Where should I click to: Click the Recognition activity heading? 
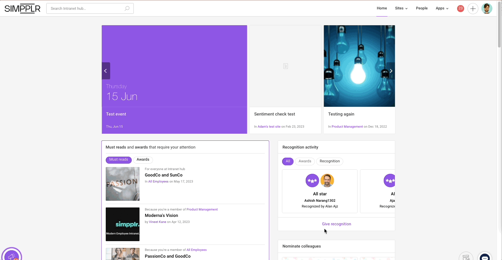(x=300, y=147)
